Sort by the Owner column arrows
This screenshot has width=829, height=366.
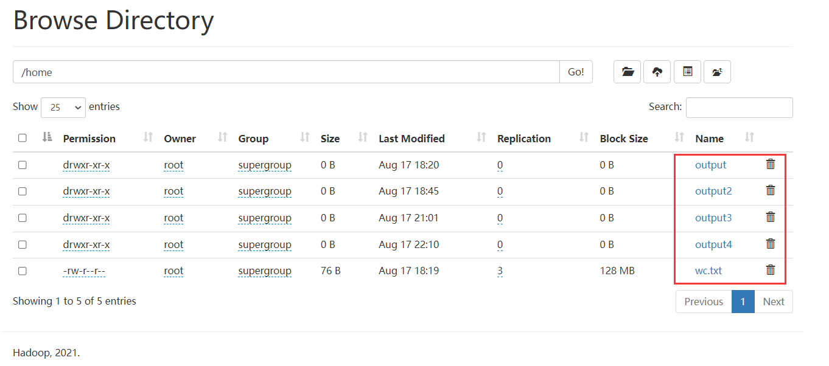click(x=223, y=138)
